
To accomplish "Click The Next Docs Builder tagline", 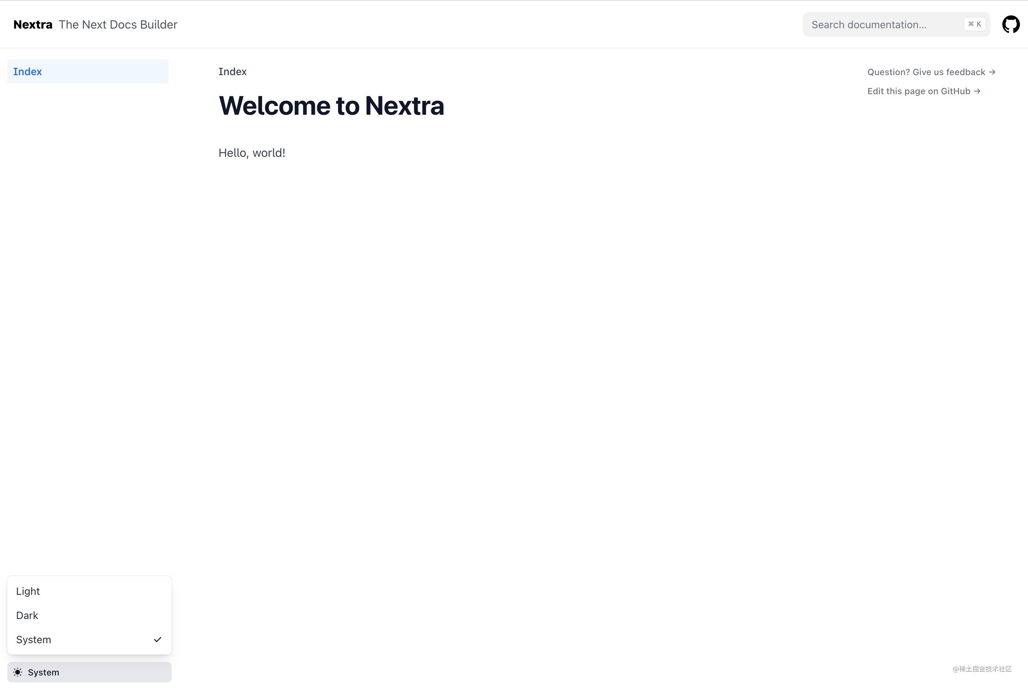I will pos(118,25).
